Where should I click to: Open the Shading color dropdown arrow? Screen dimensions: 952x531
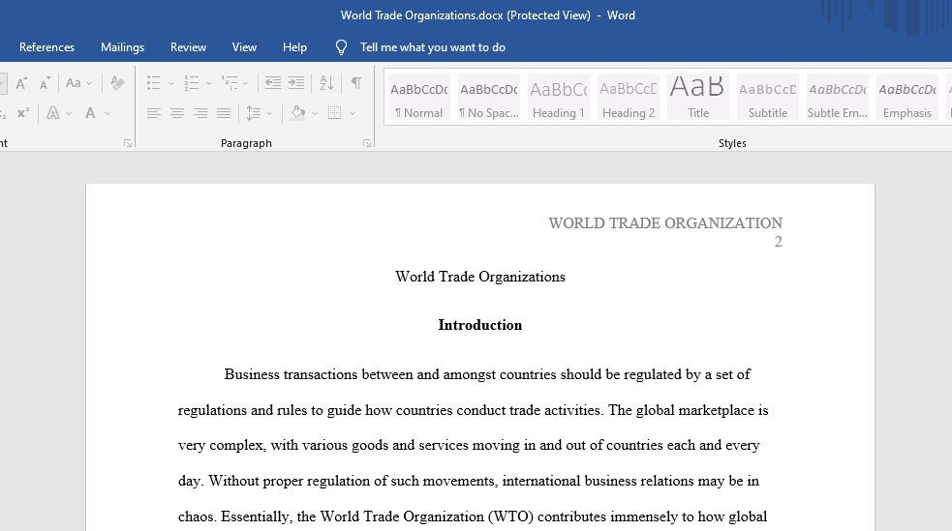[x=315, y=113]
